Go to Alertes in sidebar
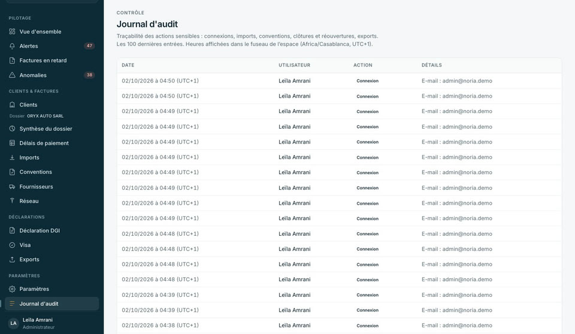Viewport: 575px width, 334px height. (x=52, y=46)
